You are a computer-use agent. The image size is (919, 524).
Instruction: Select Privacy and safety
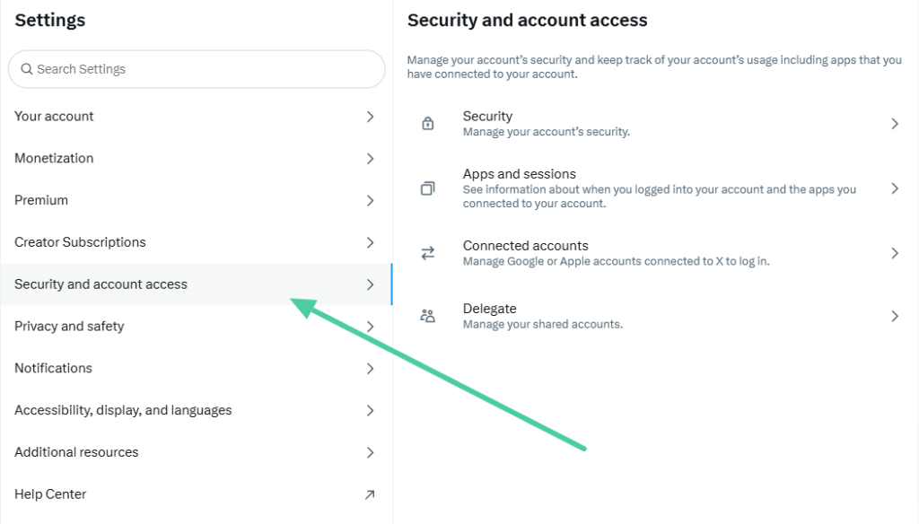tap(196, 326)
